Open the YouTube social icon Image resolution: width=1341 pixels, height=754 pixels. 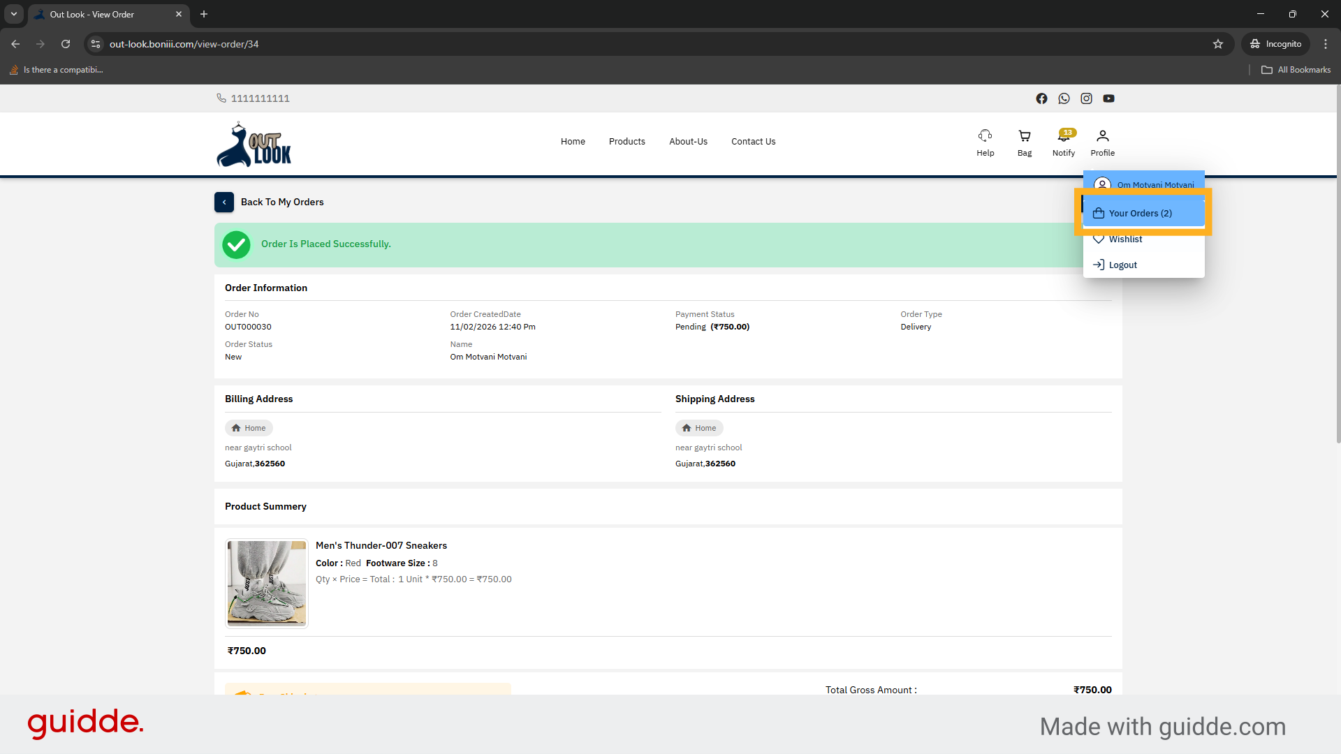[x=1108, y=98]
